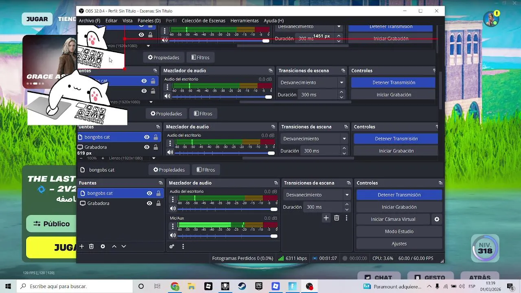This screenshot has height=293, width=521.
Task: Zoom in preview with plus before Lienzo
Action: (103, 158)
